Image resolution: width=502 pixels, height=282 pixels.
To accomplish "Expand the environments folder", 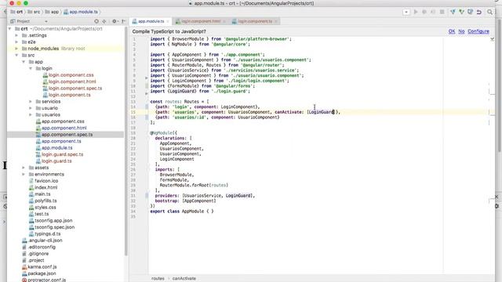I will click(x=24, y=174).
